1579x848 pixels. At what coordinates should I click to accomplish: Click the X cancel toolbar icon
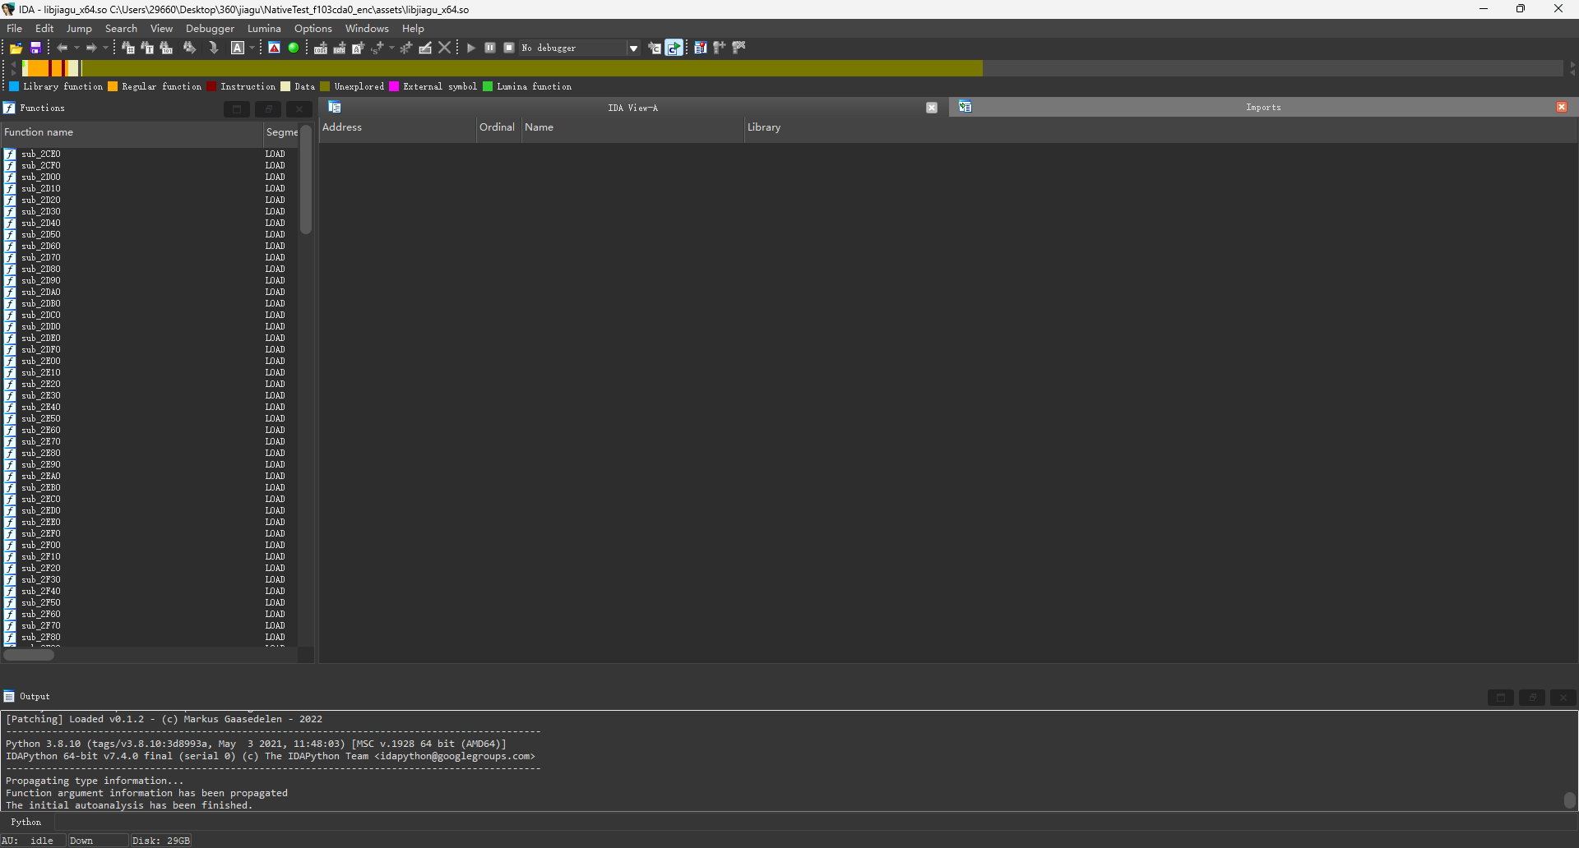pyautogui.click(x=445, y=48)
